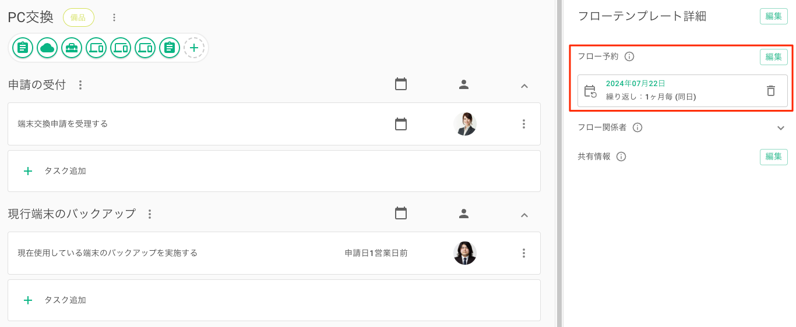Screen dimensions: 796x327
Task: Delete the 2024年07月22日 flow reservation
Action: click(770, 91)
